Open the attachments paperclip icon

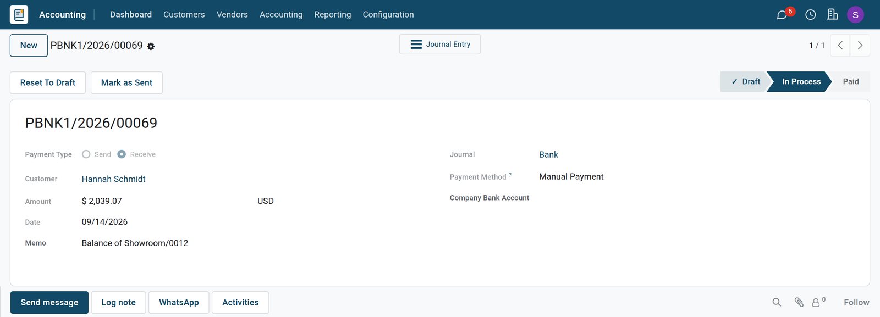click(x=799, y=302)
